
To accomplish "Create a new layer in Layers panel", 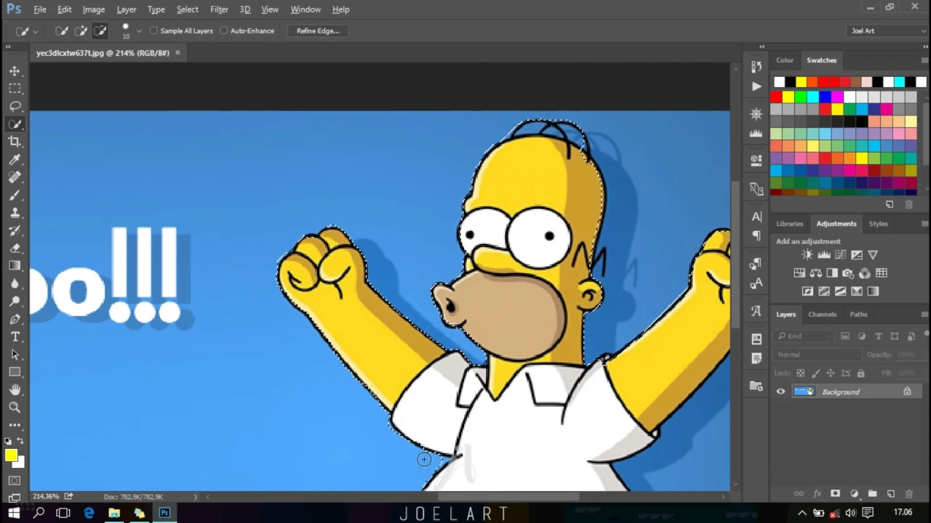I will [891, 494].
